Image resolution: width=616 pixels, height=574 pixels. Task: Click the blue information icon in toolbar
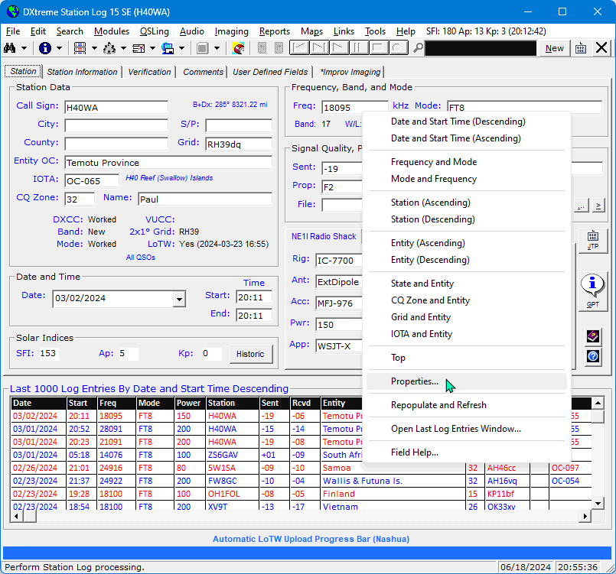point(45,48)
